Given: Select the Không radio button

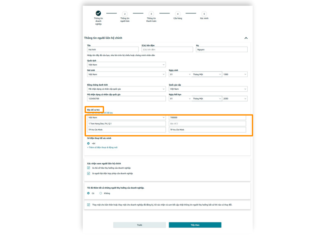Looking at the screenshot, I should click(101, 193).
